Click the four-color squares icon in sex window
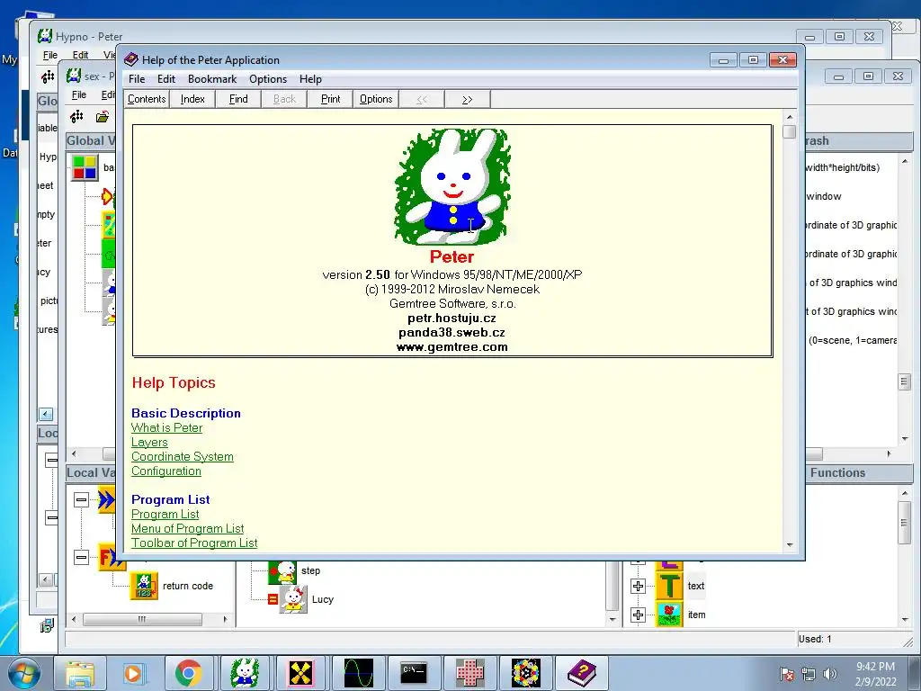Screen dimensions: 921x691 click(85, 167)
